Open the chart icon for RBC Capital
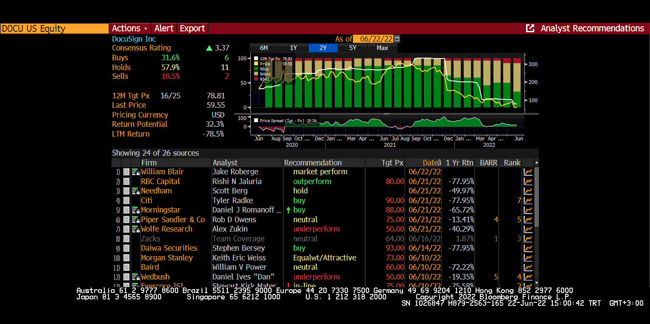Viewport: 650px width, 324px height. coord(528,182)
